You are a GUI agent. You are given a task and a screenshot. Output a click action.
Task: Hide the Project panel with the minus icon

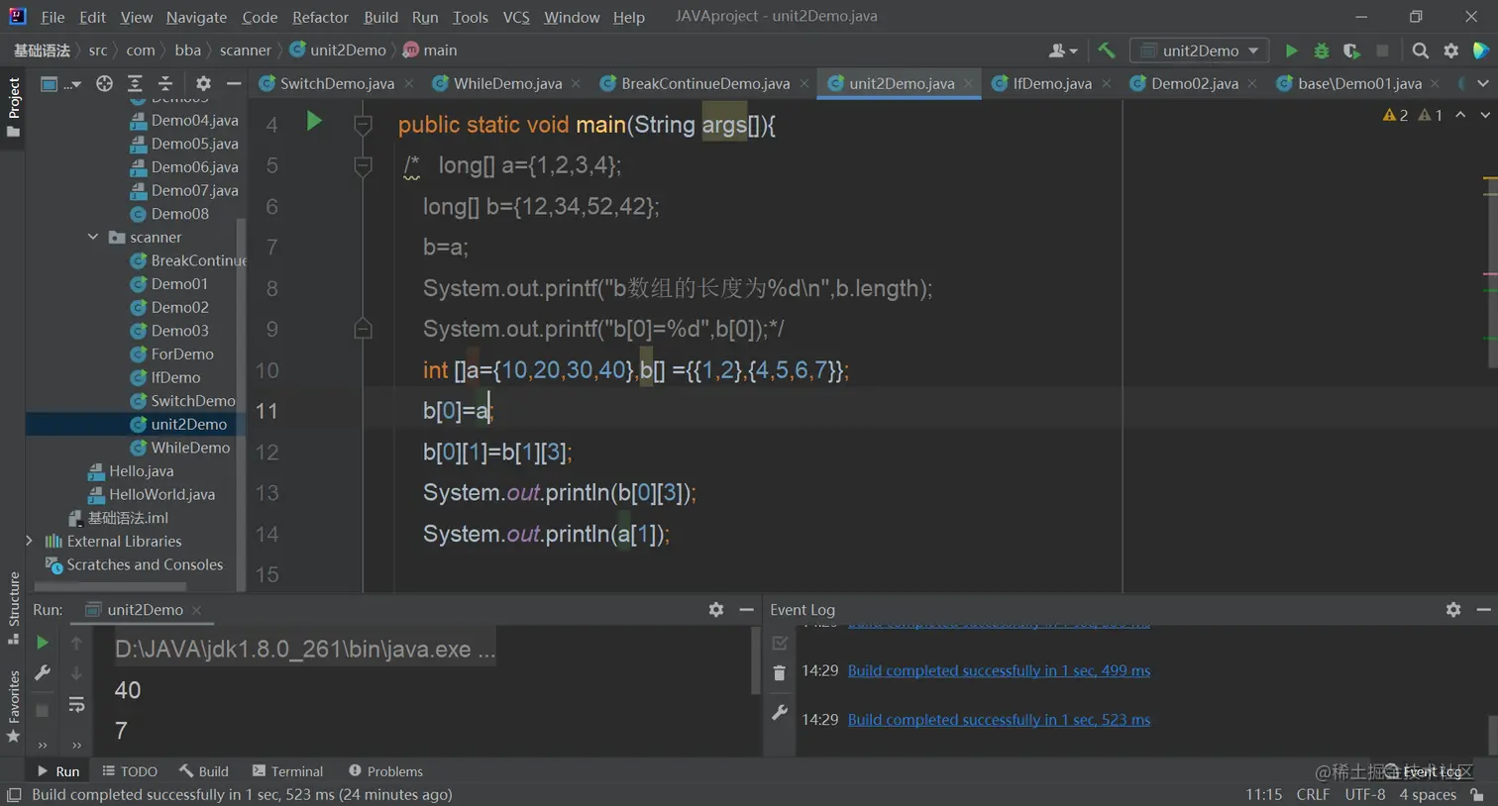click(234, 84)
